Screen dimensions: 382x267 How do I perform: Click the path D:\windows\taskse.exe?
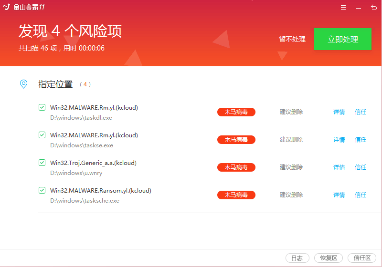82,145
